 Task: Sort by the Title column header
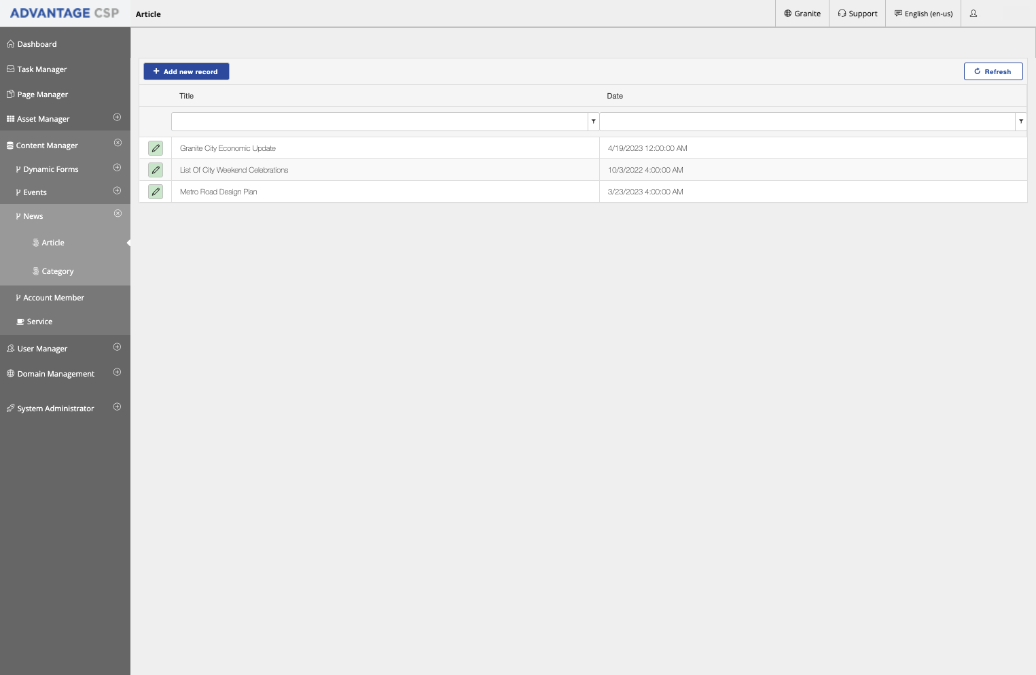pos(186,96)
